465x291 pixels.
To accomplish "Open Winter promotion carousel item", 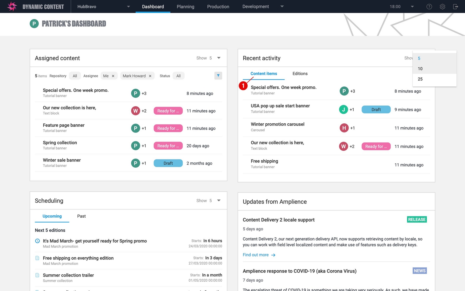I will click(277, 124).
